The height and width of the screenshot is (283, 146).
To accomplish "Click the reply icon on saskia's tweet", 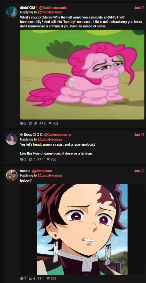I will (22, 279).
